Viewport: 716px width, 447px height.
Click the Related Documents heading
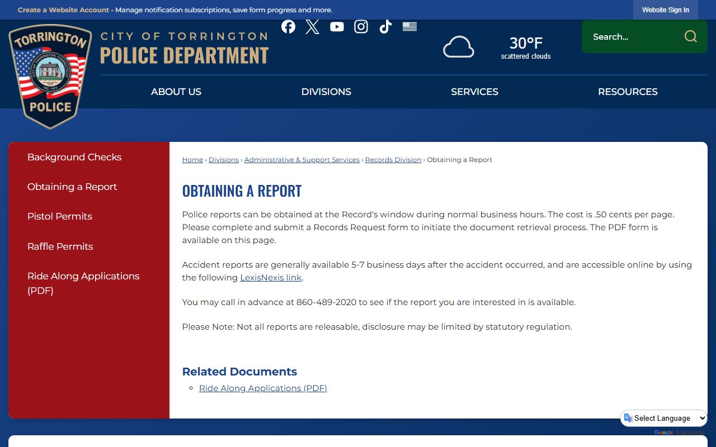tap(239, 372)
